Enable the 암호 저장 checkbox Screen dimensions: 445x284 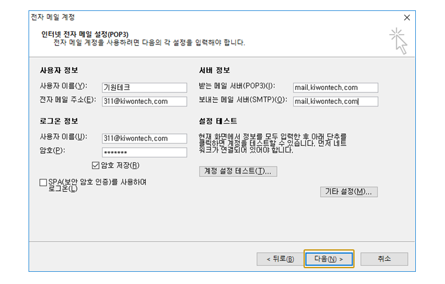tap(95, 165)
